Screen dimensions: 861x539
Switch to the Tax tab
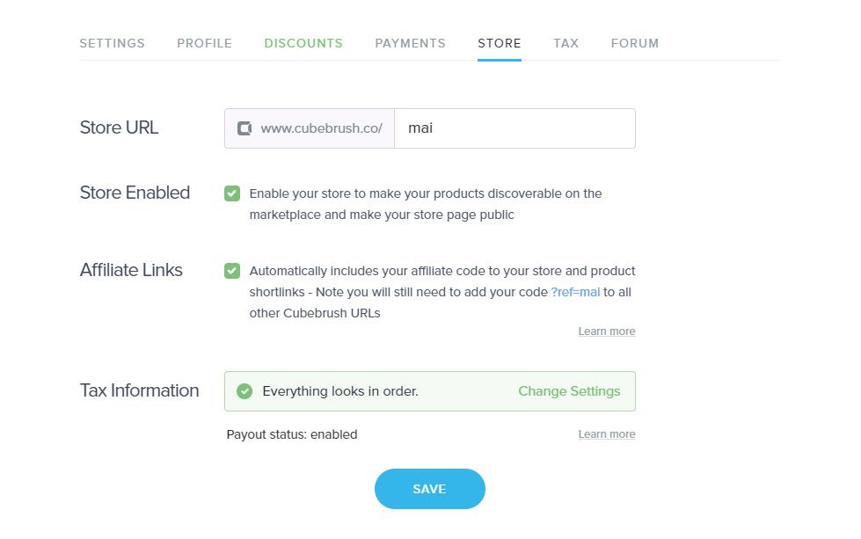click(566, 43)
